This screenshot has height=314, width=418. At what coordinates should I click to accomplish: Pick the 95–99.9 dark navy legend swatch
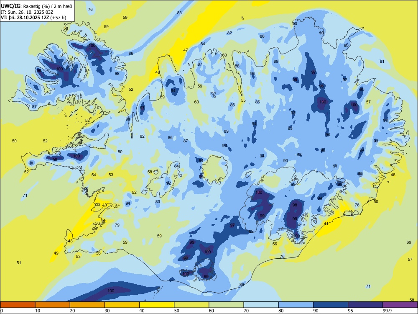click(365, 305)
